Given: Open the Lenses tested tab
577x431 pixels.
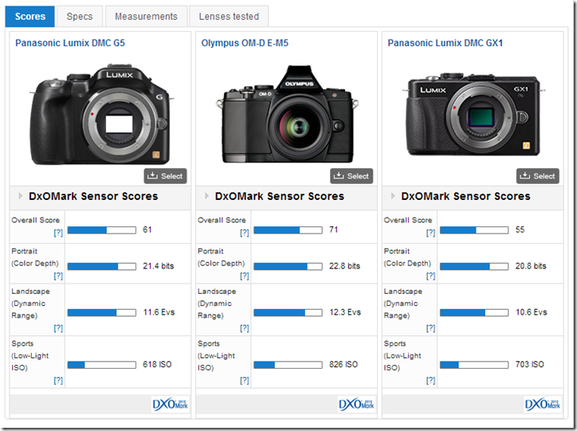Looking at the screenshot, I should (229, 17).
